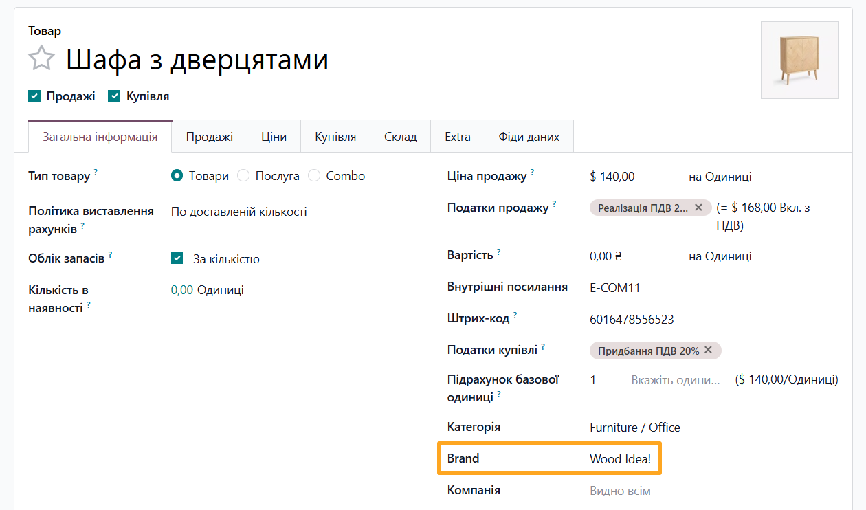Show help for Вартість field
This screenshot has width=866, height=510.
499,252
